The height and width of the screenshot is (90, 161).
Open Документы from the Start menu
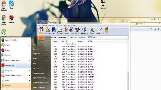click(36, 49)
